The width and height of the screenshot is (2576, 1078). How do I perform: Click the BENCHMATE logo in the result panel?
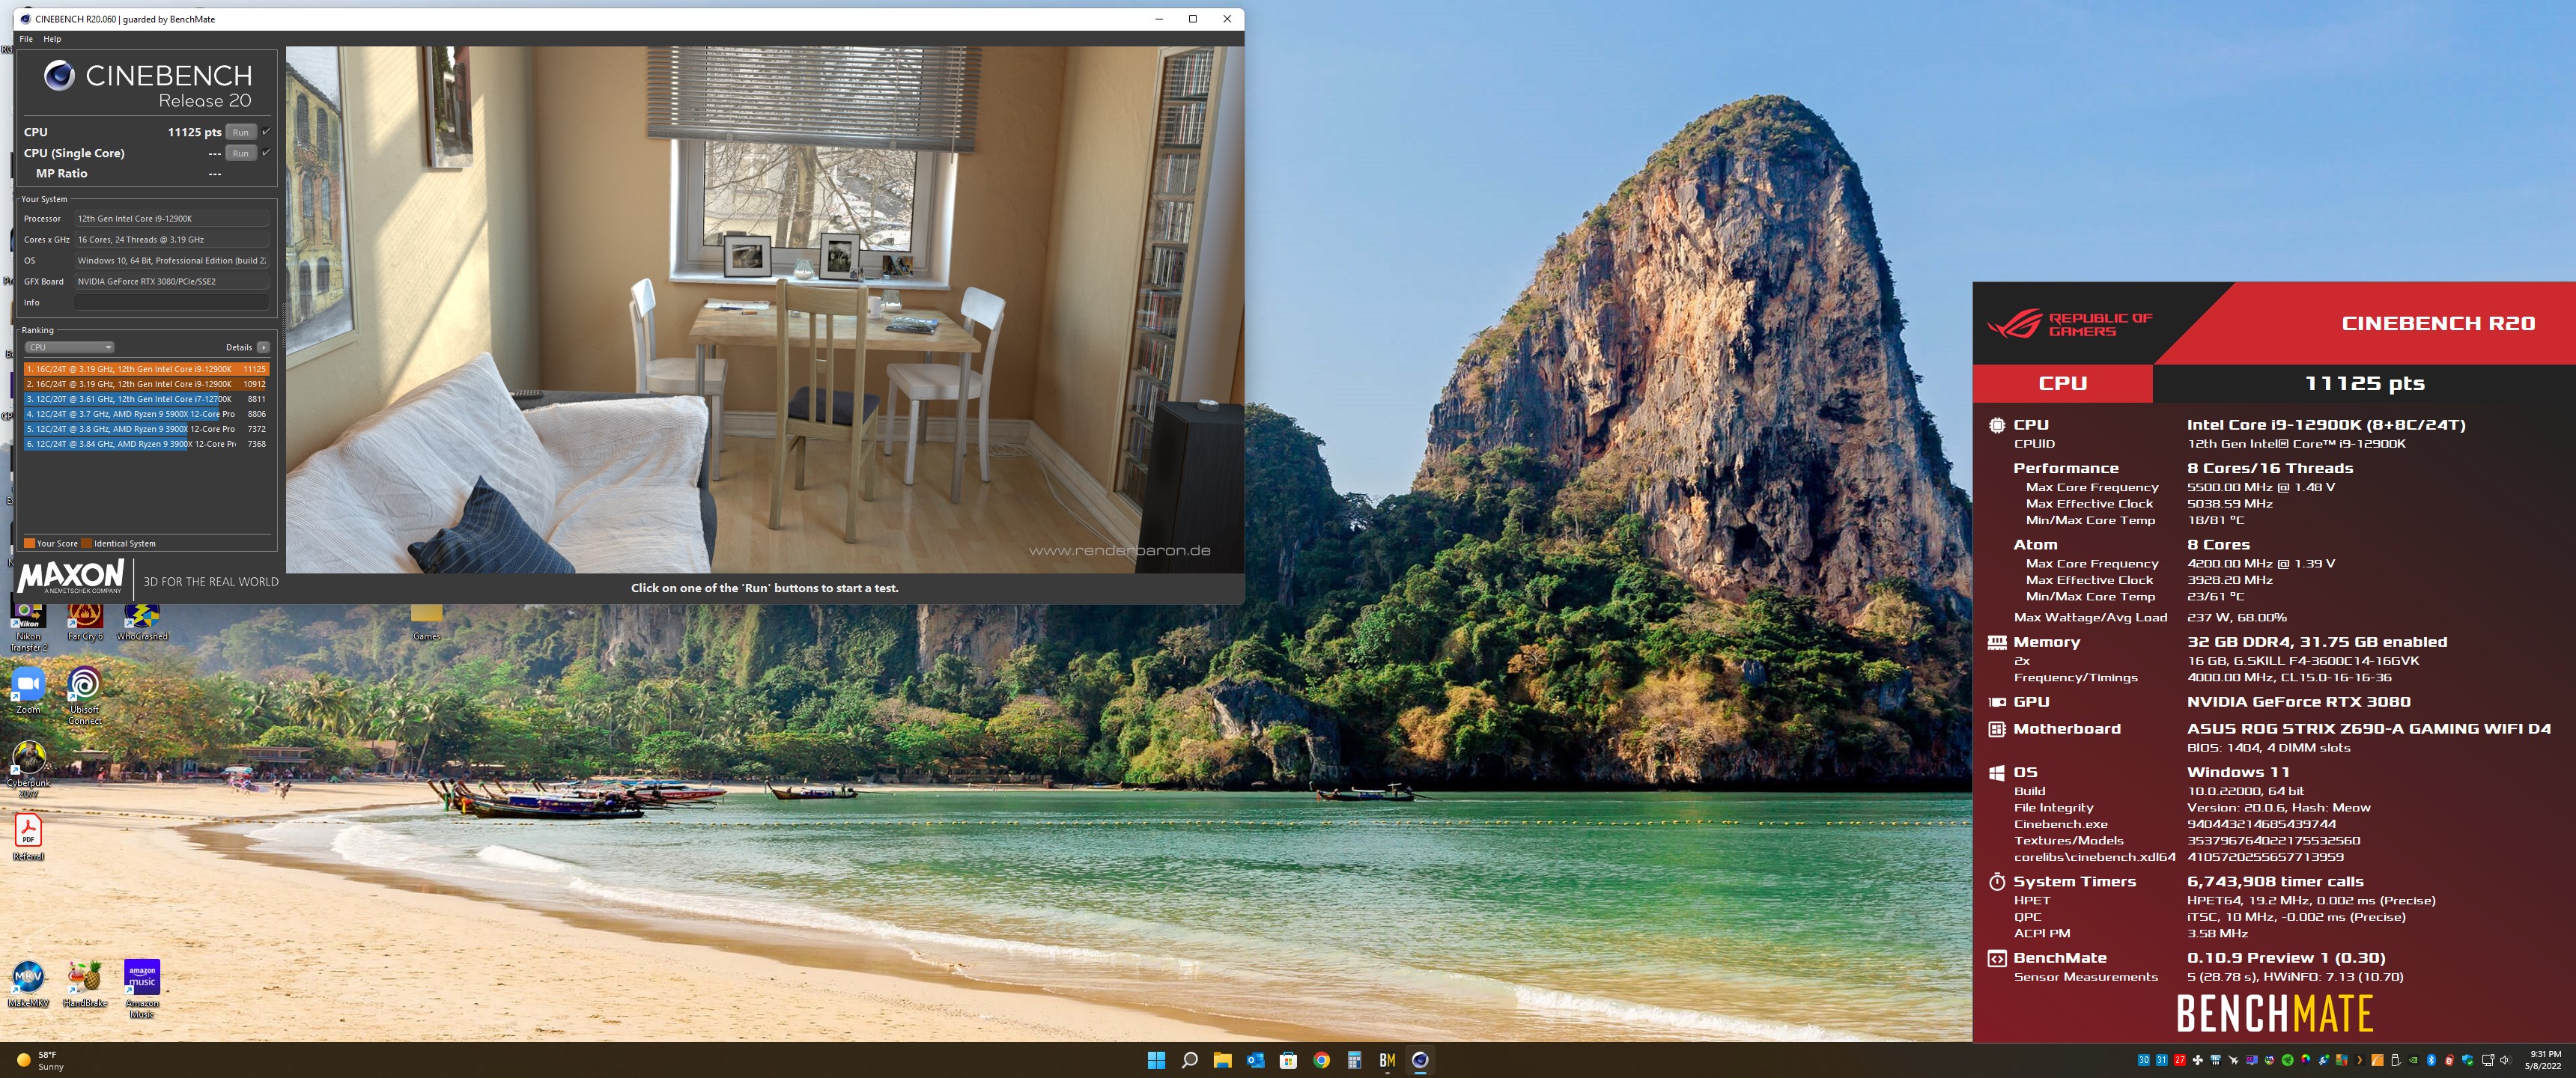(2274, 1013)
